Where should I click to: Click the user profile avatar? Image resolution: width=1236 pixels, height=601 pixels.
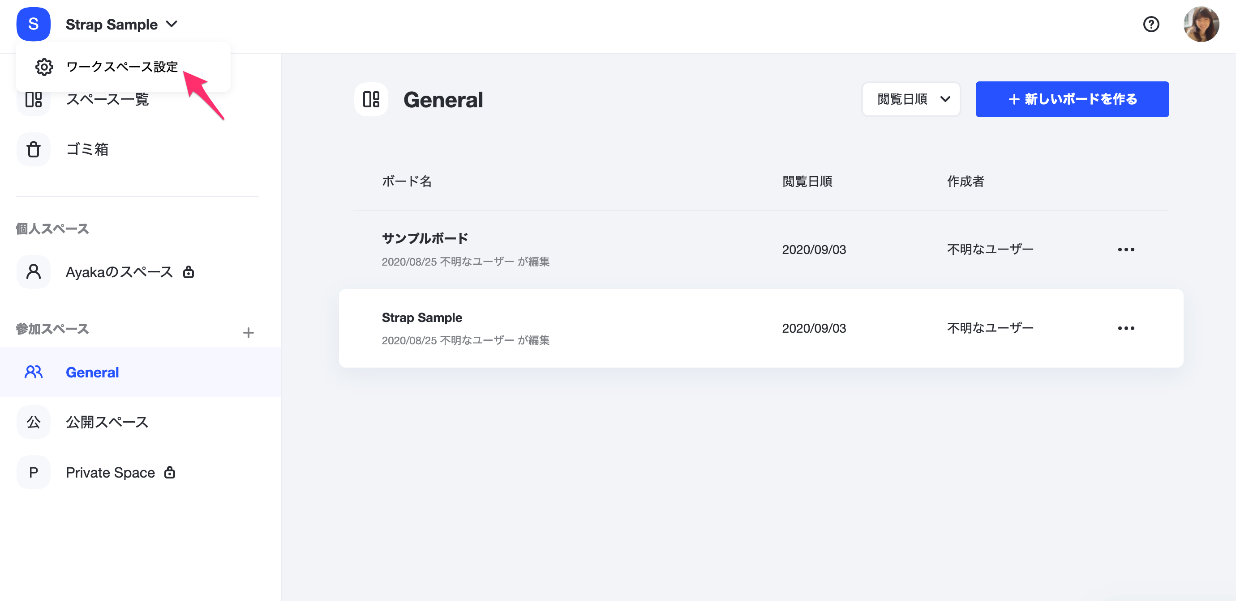[x=1201, y=24]
